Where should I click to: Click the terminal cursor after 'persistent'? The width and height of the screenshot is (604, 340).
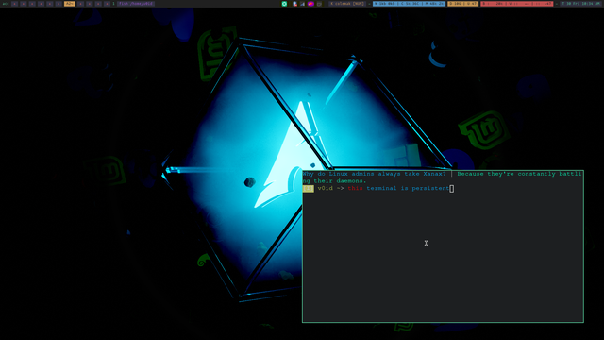[x=452, y=189]
